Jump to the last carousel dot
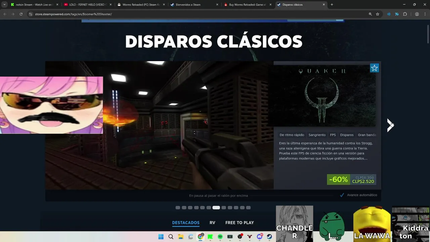The image size is (430, 242). pyautogui.click(x=248, y=208)
